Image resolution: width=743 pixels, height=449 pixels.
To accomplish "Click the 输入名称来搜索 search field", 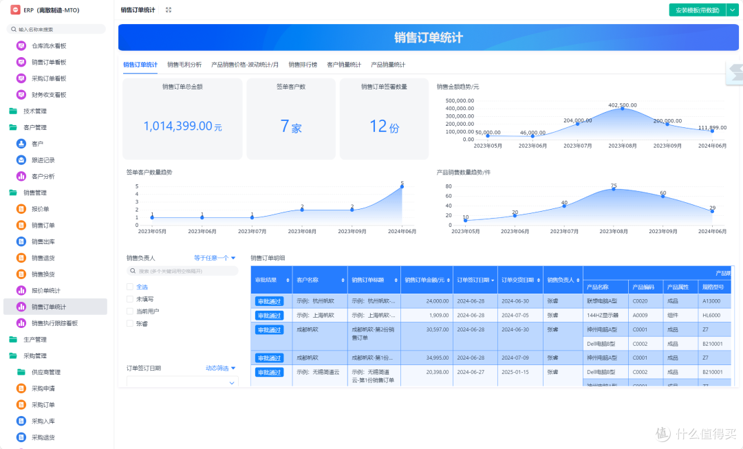I will click(55, 29).
